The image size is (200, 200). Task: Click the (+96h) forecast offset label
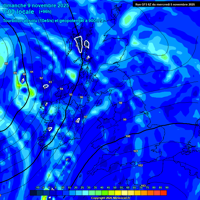pos(45,12)
